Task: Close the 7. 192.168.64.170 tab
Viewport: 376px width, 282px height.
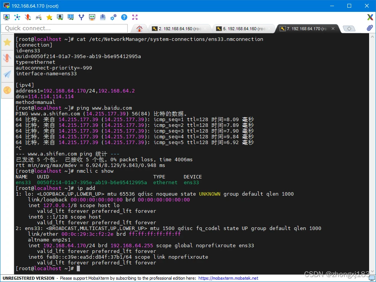Action: point(333,29)
